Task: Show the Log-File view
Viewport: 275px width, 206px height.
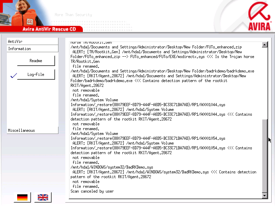Action: (36, 75)
